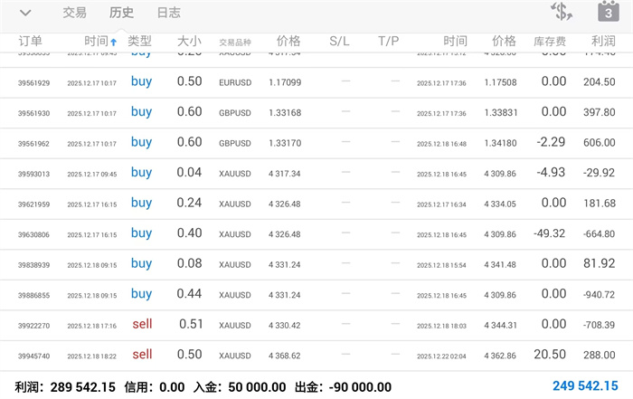Open the calendar date range icon
This screenshot has width=633, height=399.
[608, 13]
